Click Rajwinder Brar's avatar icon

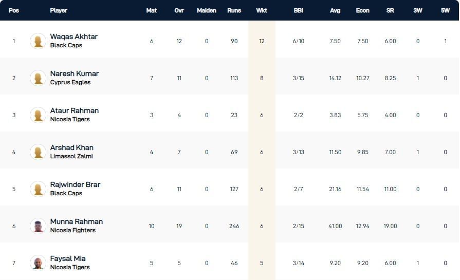click(38, 189)
